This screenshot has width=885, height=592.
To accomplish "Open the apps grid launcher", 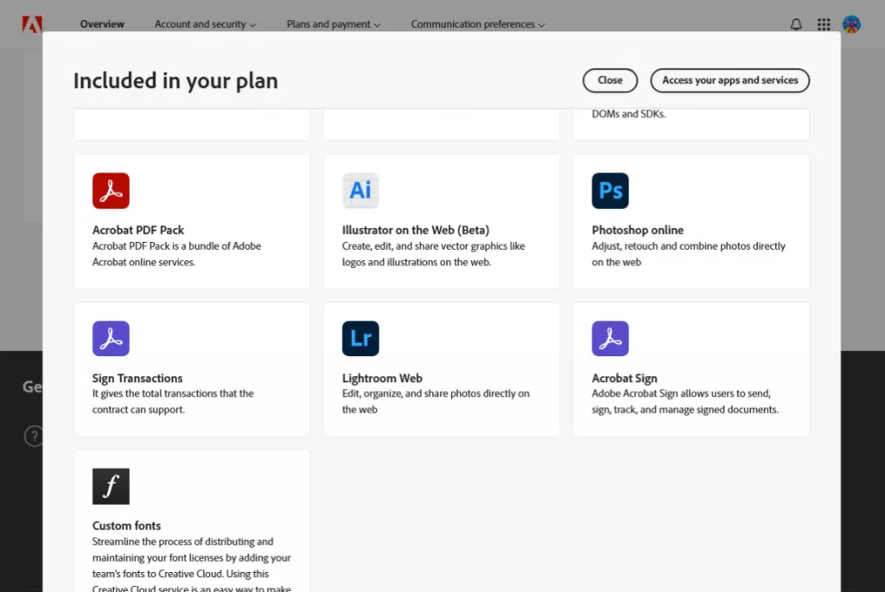I will pyautogui.click(x=824, y=24).
